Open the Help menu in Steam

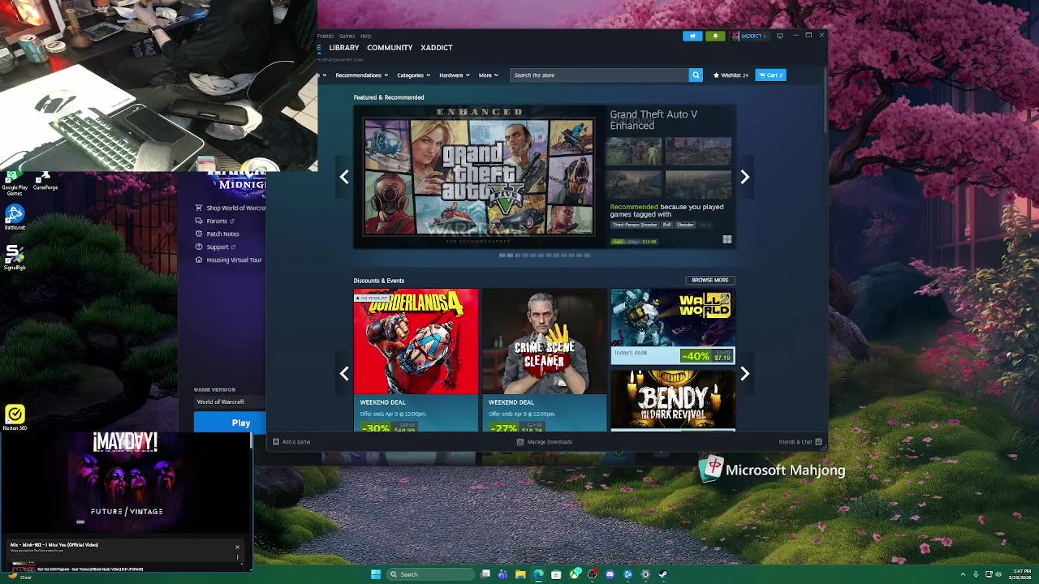(366, 36)
